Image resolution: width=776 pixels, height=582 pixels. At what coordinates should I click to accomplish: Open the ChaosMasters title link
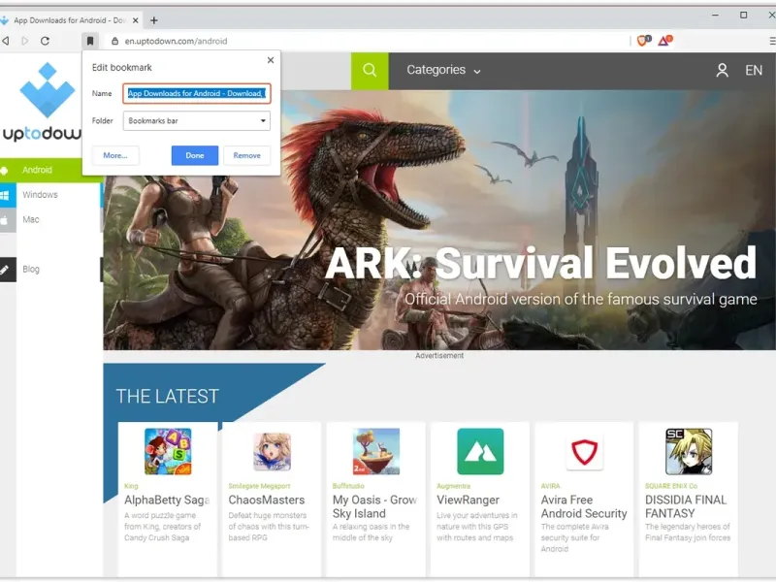(x=266, y=500)
